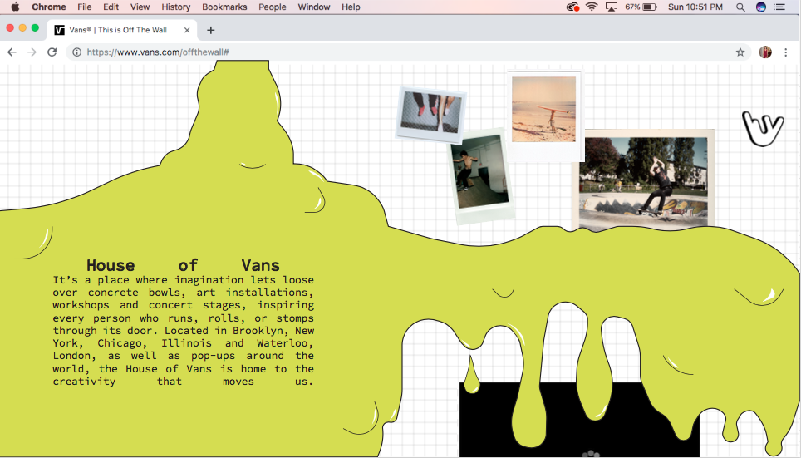Open the beach surfer polaroid photo
Screen dimensions: 801x458
[544, 116]
